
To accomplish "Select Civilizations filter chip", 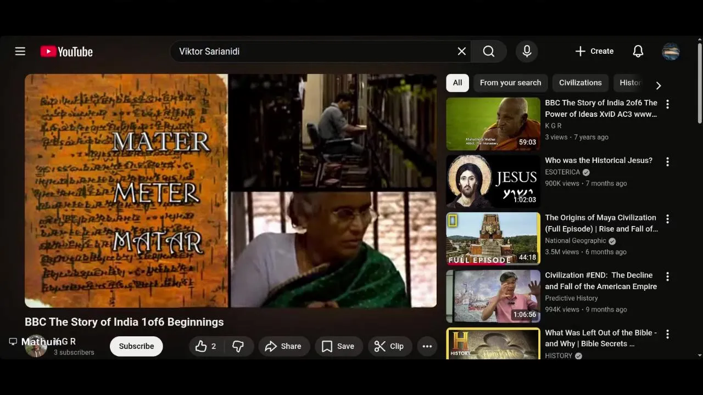I will [x=580, y=83].
